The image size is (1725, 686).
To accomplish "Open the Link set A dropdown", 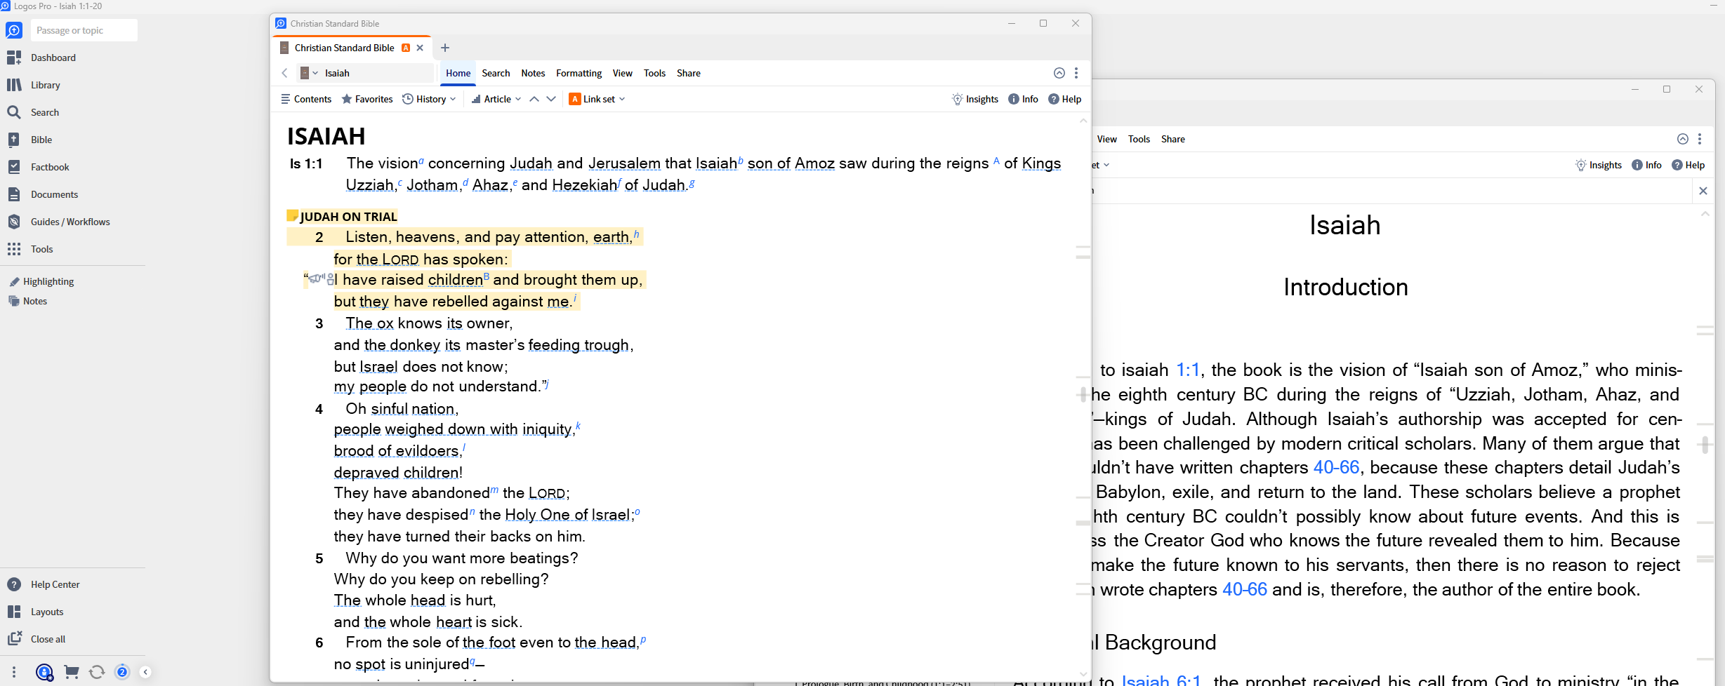I will point(597,99).
